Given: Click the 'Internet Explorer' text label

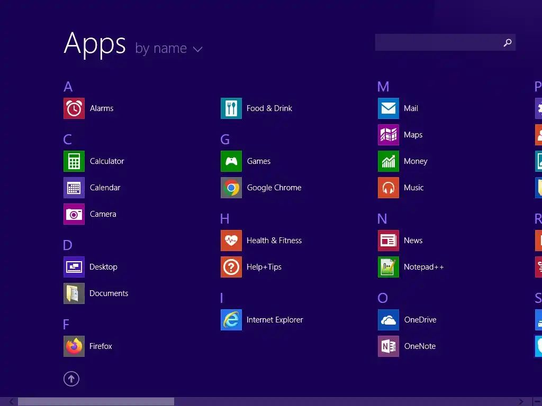Looking at the screenshot, I should 275,320.
